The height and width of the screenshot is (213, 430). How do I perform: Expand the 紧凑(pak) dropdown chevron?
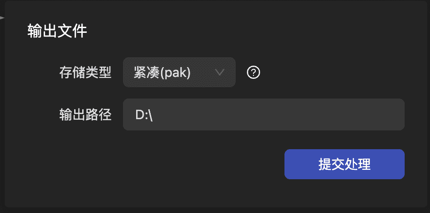[219, 72]
